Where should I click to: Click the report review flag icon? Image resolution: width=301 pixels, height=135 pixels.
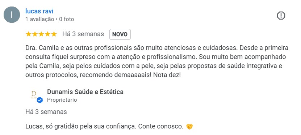pos(281,16)
